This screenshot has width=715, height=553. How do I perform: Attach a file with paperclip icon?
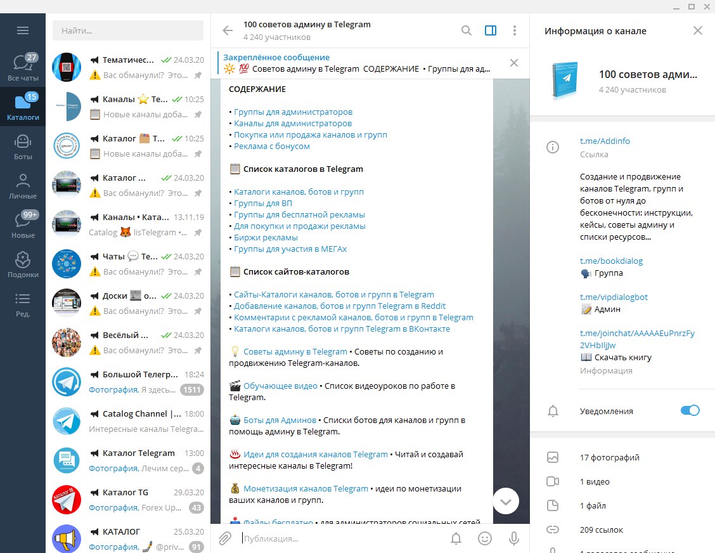click(225, 538)
